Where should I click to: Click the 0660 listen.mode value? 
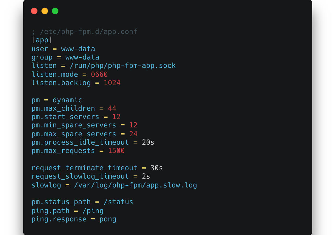coord(99,74)
